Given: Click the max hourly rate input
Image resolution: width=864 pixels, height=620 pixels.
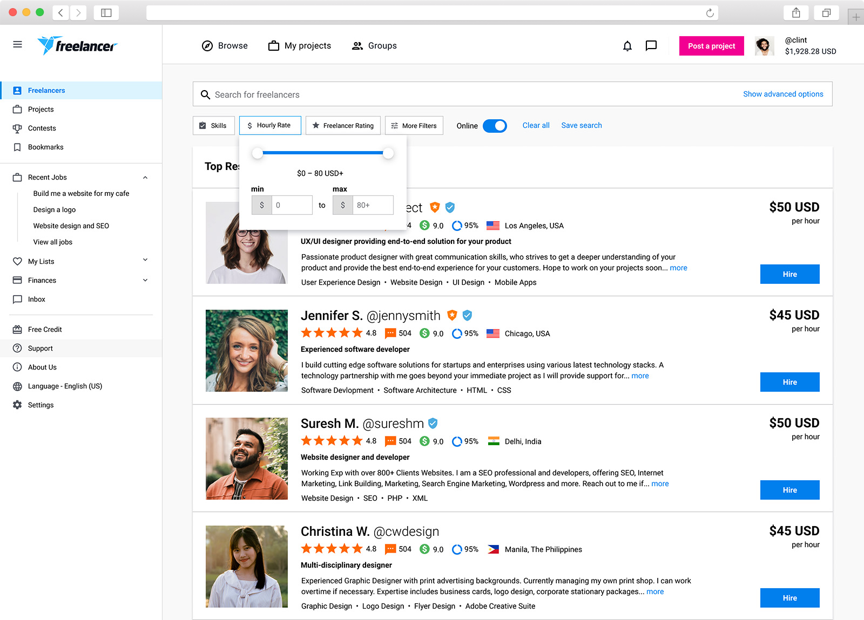Looking at the screenshot, I should coord(373,205).
